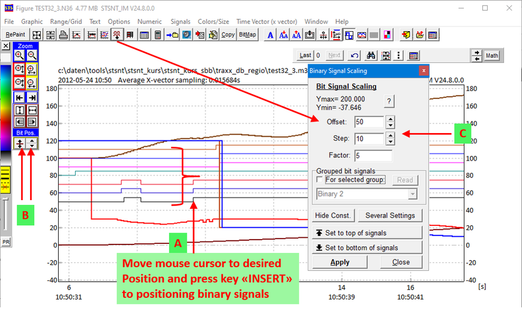Screen dimensions: 522x311
Task: Click Set to bottom of signals
Action: tap(367, 248)
